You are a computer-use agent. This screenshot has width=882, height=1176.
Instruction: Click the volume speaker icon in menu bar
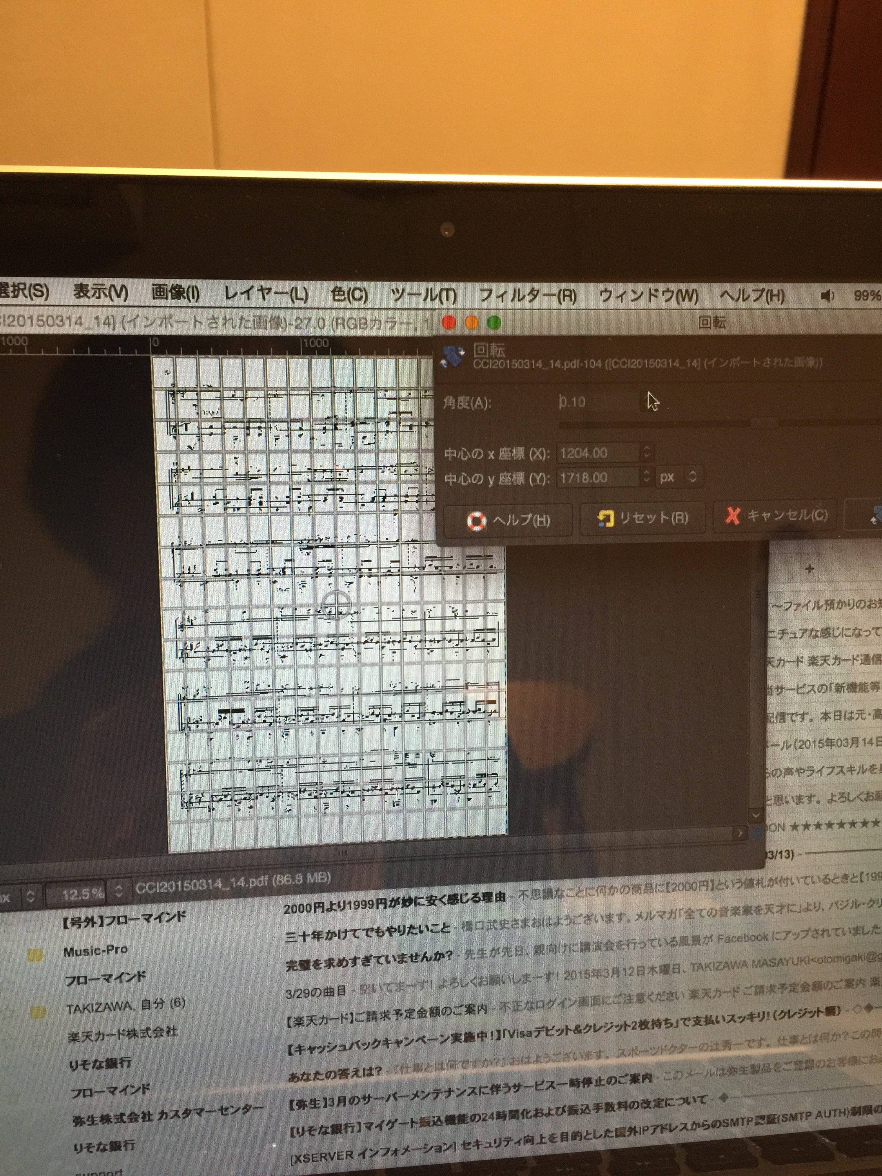[827, 296]
